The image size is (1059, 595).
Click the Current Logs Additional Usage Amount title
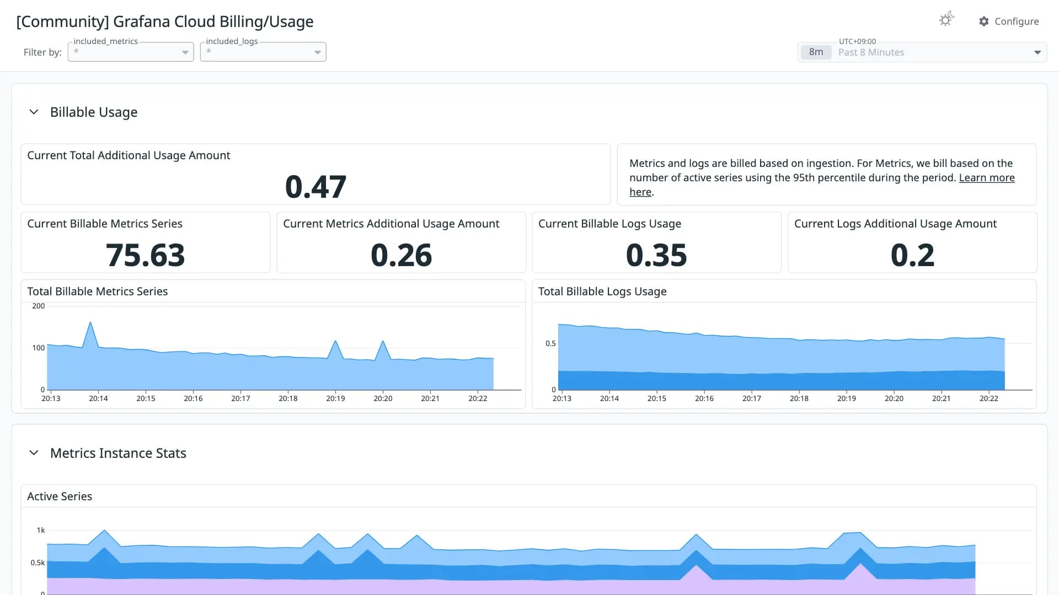(x=895, y=224)
